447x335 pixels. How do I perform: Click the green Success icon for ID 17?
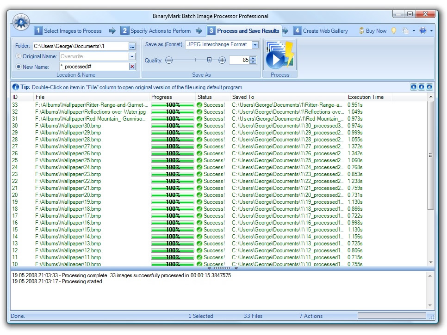click(199, 216)
